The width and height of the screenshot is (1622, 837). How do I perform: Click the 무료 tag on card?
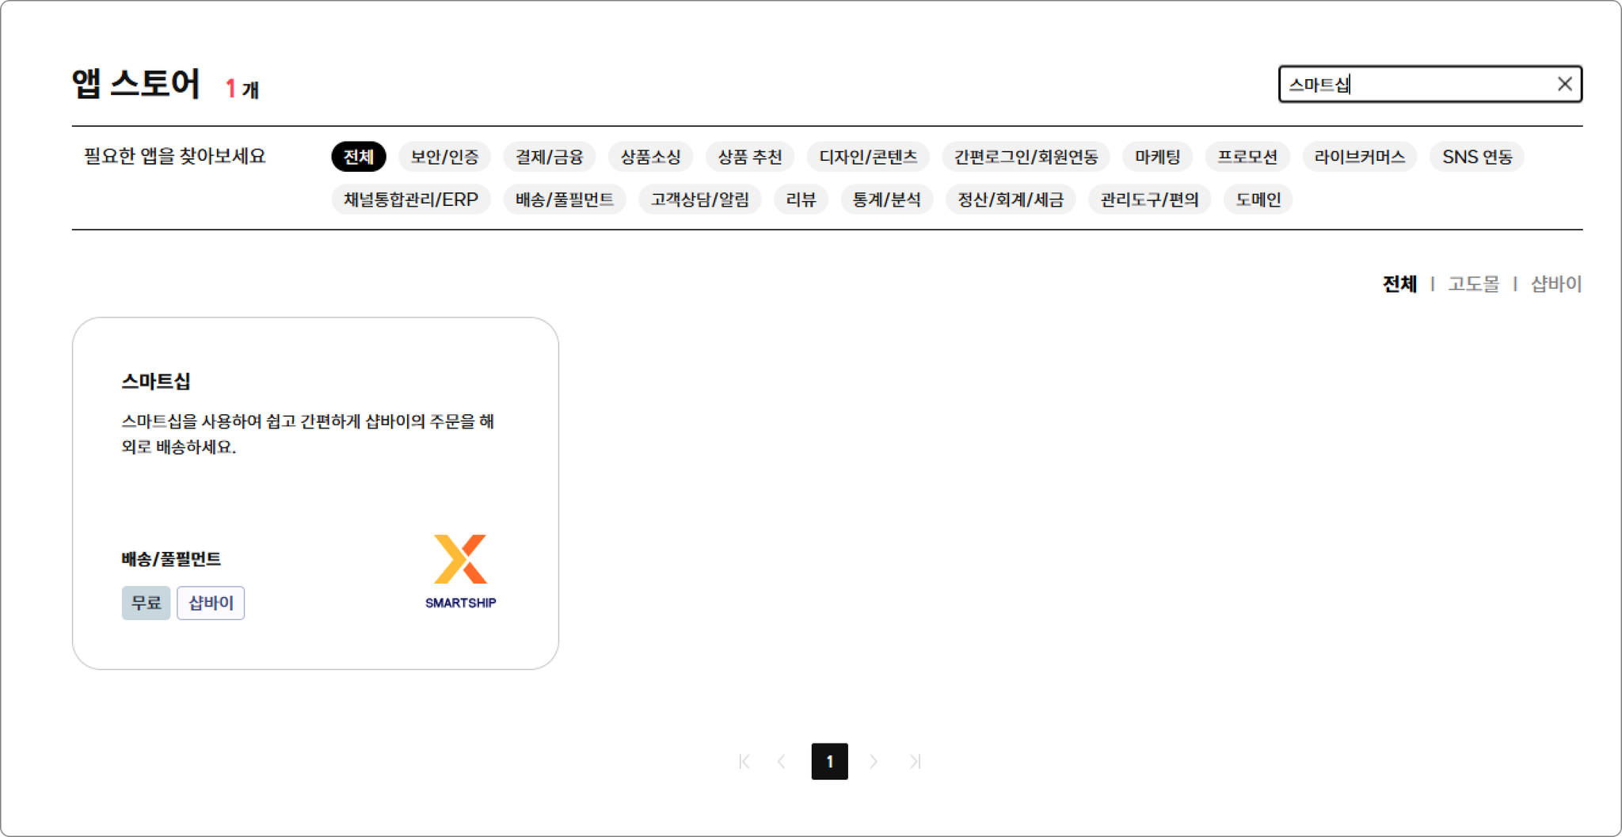pos(146,603)
